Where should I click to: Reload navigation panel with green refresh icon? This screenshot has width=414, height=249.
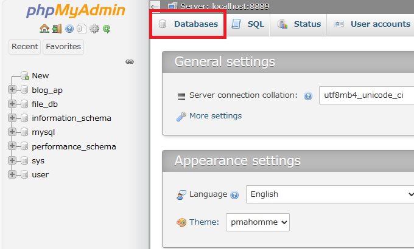click(107, 29)
